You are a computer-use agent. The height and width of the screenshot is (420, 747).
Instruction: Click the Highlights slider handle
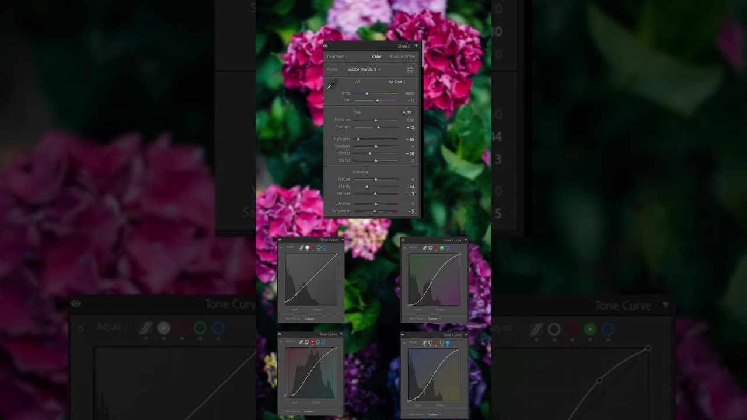tap(358, 139)
